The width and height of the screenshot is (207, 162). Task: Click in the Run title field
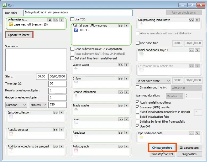click(x=78, y=13)
